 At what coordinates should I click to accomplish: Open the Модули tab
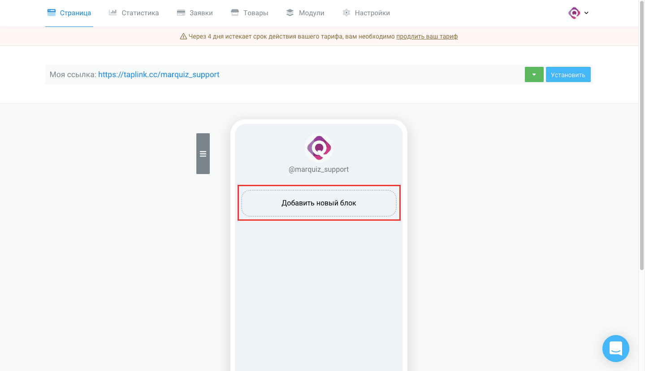[305, 13]
